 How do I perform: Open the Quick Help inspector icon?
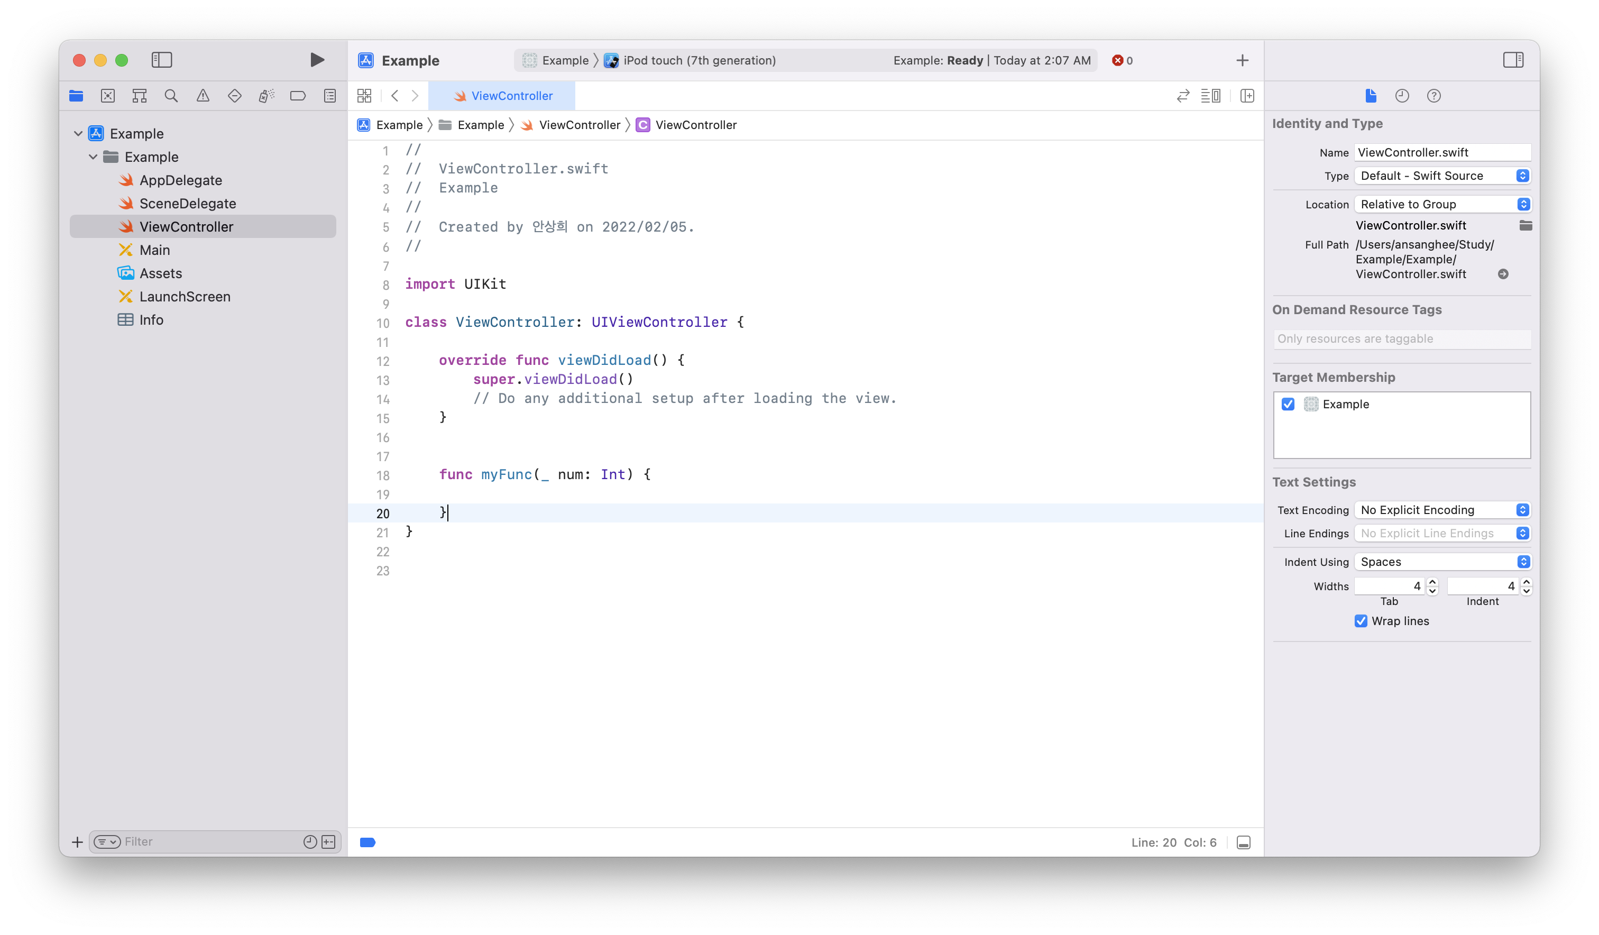1433,96
